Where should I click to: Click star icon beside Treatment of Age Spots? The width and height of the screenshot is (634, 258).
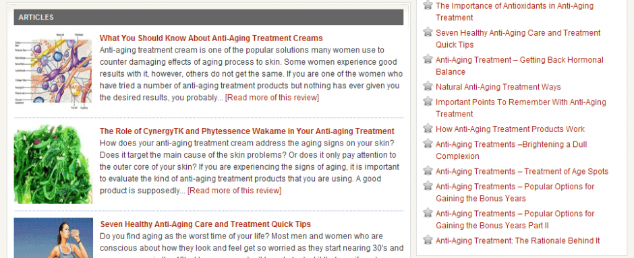(428, 171)
